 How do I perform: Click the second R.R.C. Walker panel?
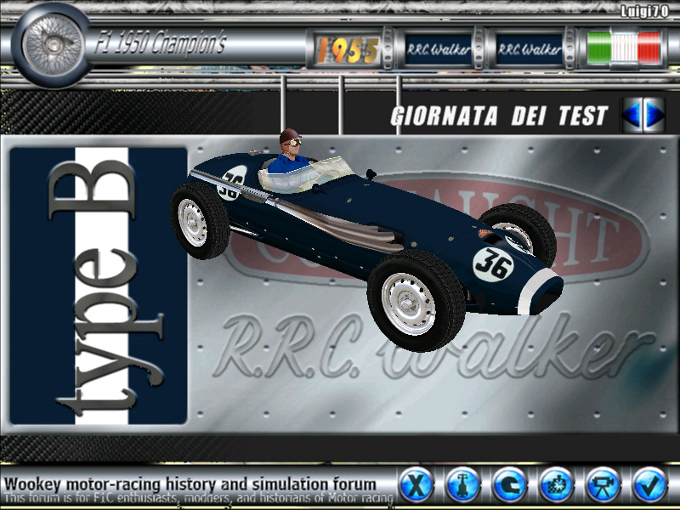[x=530, y=50]
